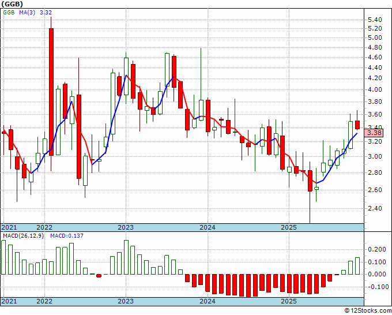This screenshot has width=392, height=315.
Task: Click 2024 on the MACD panel time axis
Action: tap(208, 301)
